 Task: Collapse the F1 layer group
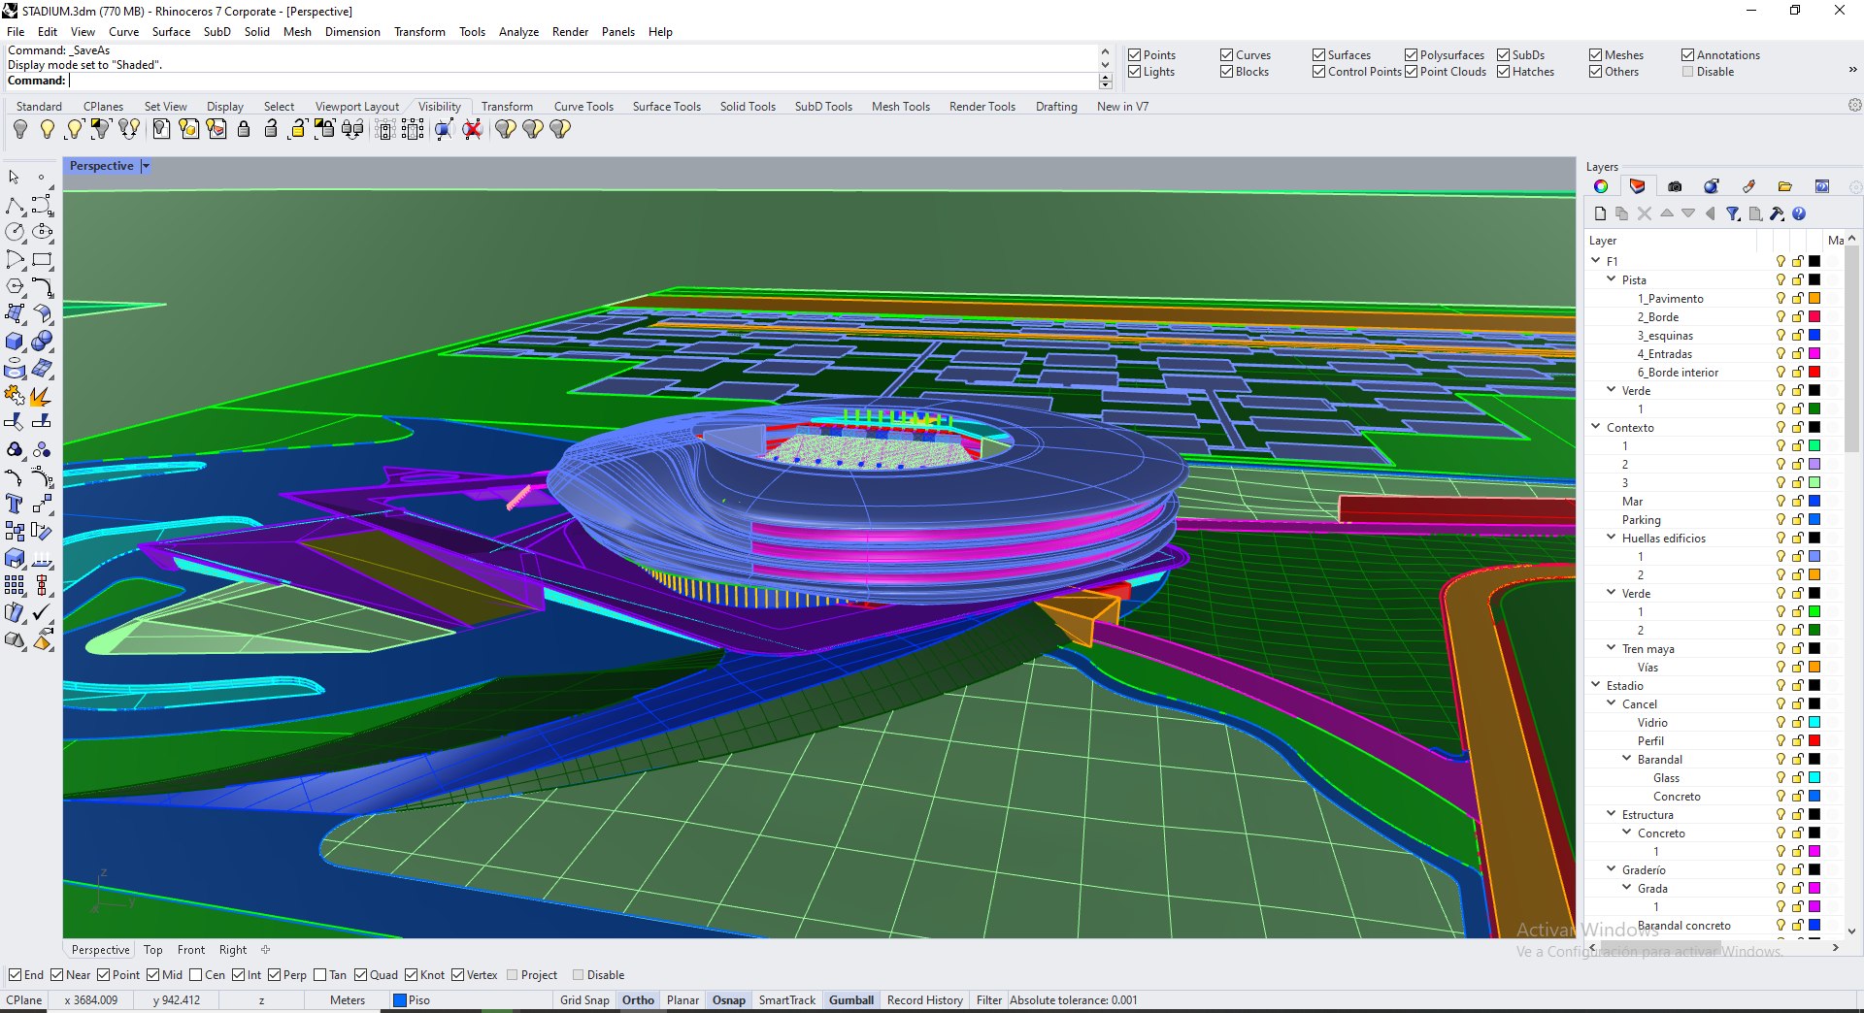1596,261
